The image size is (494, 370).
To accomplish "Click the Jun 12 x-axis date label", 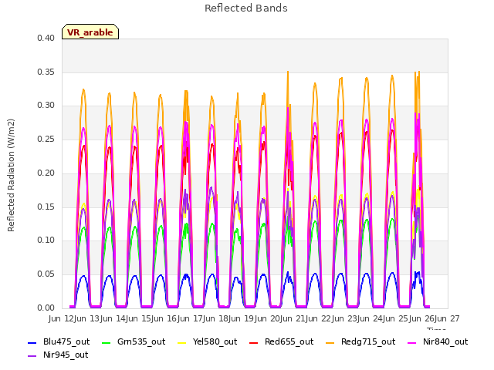I will click(x=61, y=318).
